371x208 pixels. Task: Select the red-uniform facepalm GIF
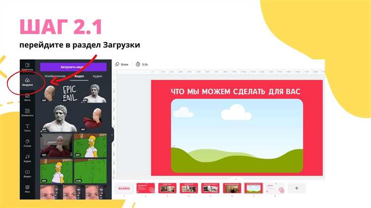pos(93,119)
